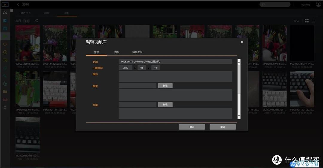
Task: Go back using the arrow beside 2020
Action: 18,4
